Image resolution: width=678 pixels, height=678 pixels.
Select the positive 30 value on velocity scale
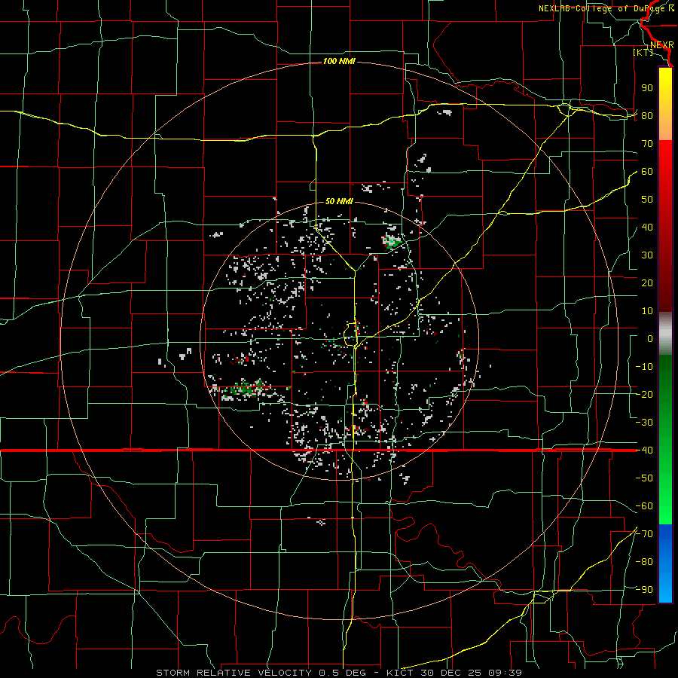tap(647, 255)
